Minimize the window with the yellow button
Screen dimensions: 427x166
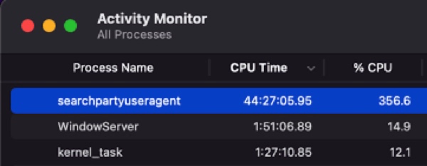49,26
